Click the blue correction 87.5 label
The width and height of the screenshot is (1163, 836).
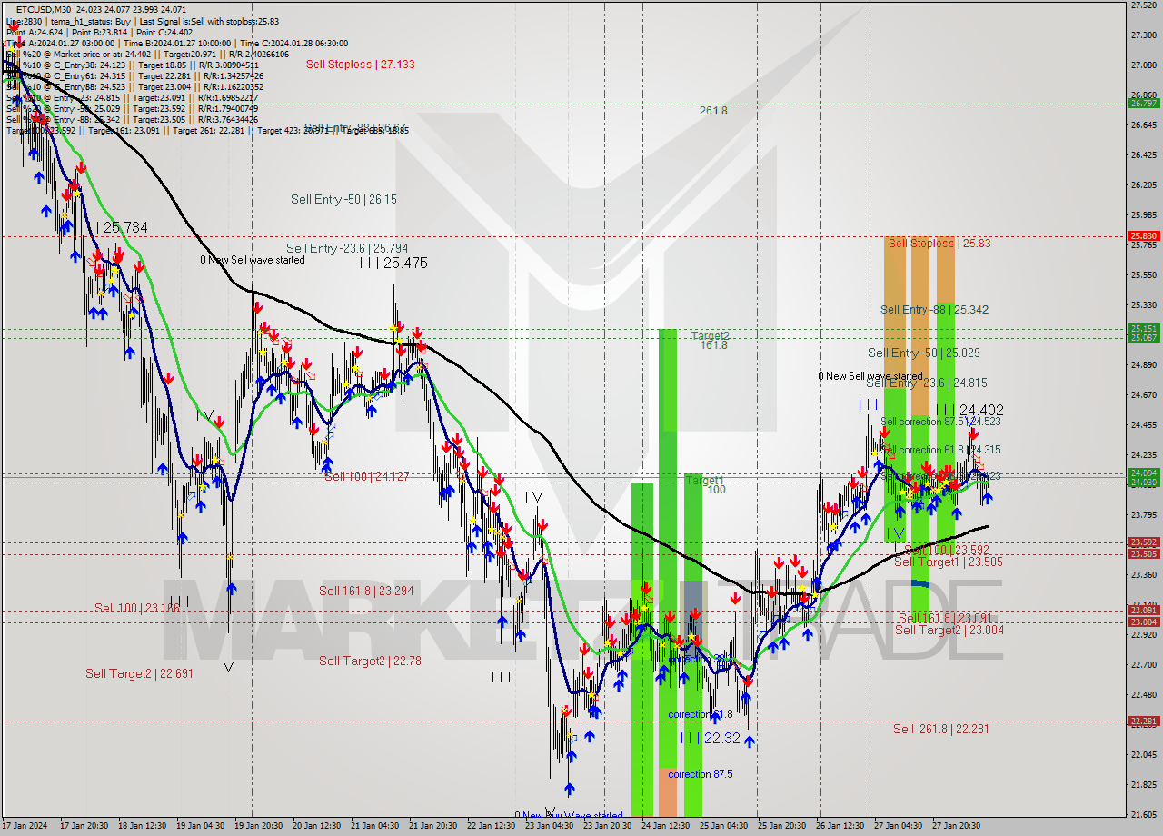(x=700, y=774)
